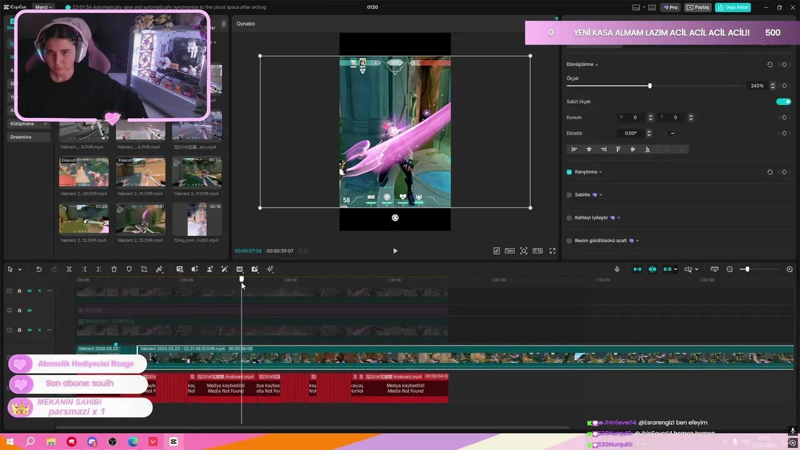Screen dimensions: 800x450
Task: Open Microsoft Edge from the taskbar
Action: [133, 442]
